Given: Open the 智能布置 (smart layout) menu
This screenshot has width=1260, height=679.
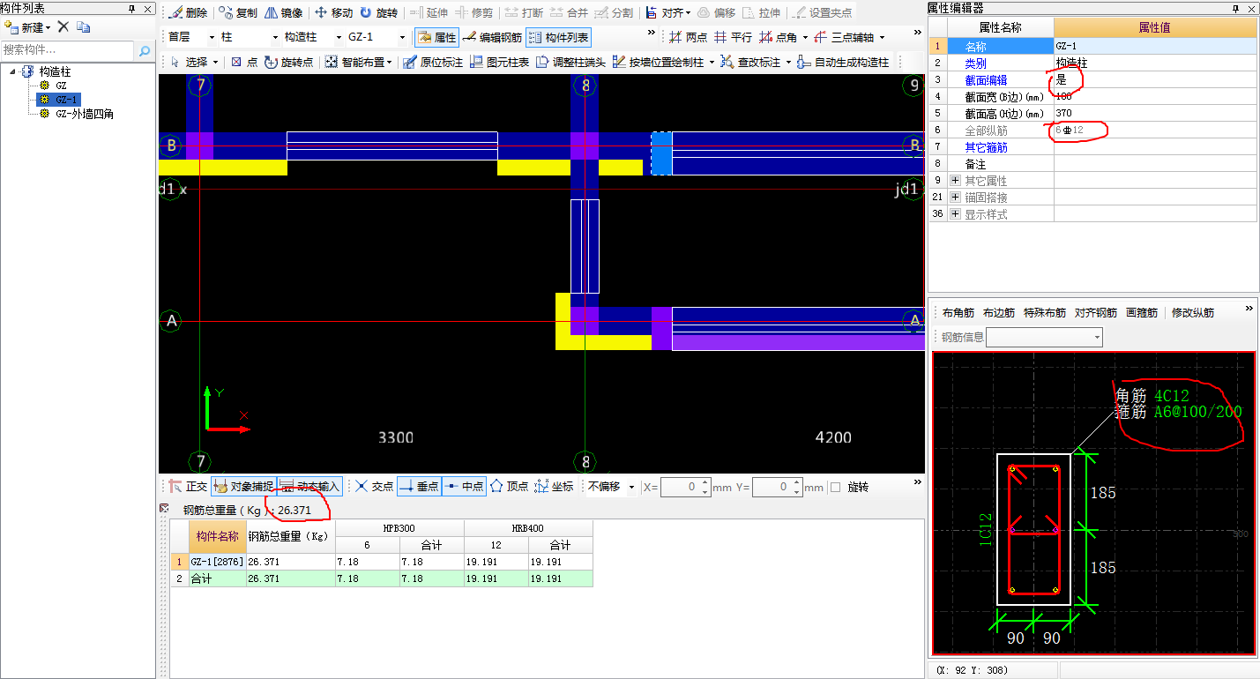Looking at the screenshot, I should click(357, 62).
